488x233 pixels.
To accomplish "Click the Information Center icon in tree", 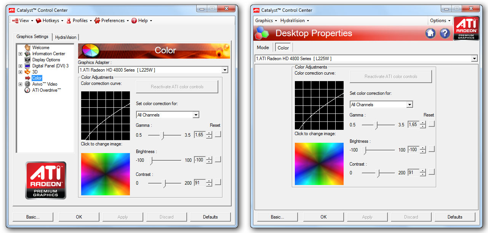I will (x=27, y=54).
